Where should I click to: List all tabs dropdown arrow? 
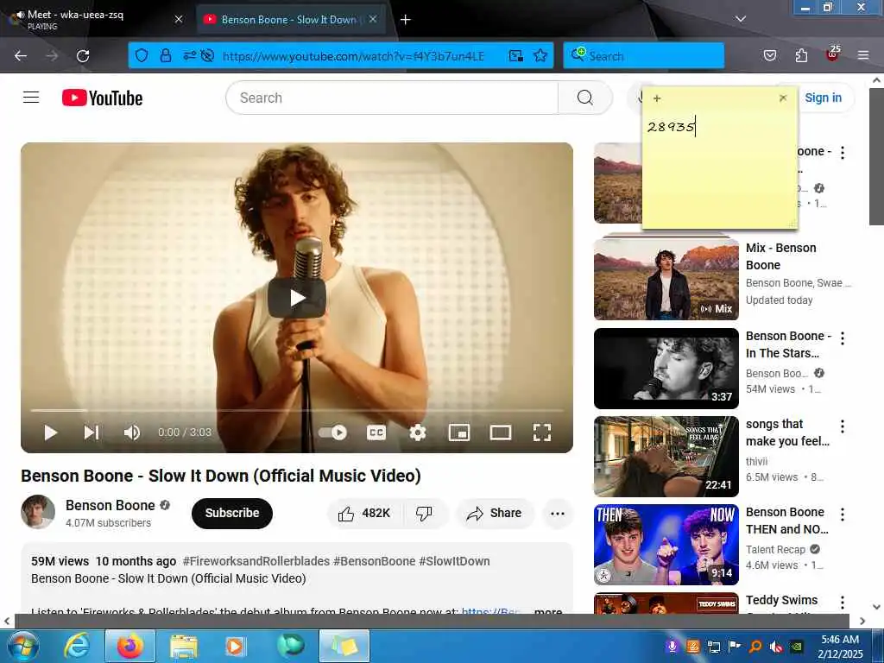[741, 19]
